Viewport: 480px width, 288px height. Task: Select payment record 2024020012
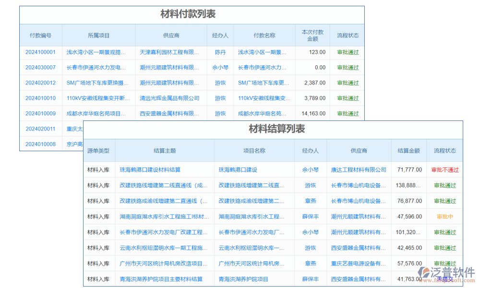[x=40, y=83]
